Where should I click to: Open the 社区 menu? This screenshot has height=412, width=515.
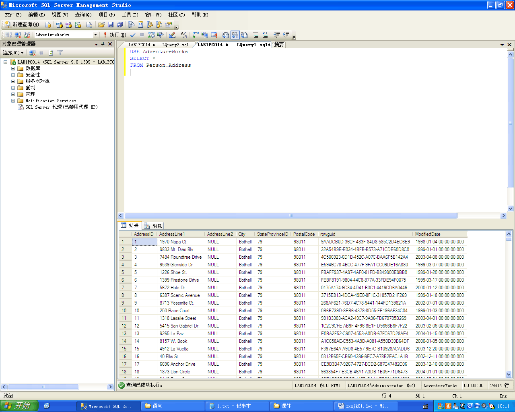coord(177,15)
